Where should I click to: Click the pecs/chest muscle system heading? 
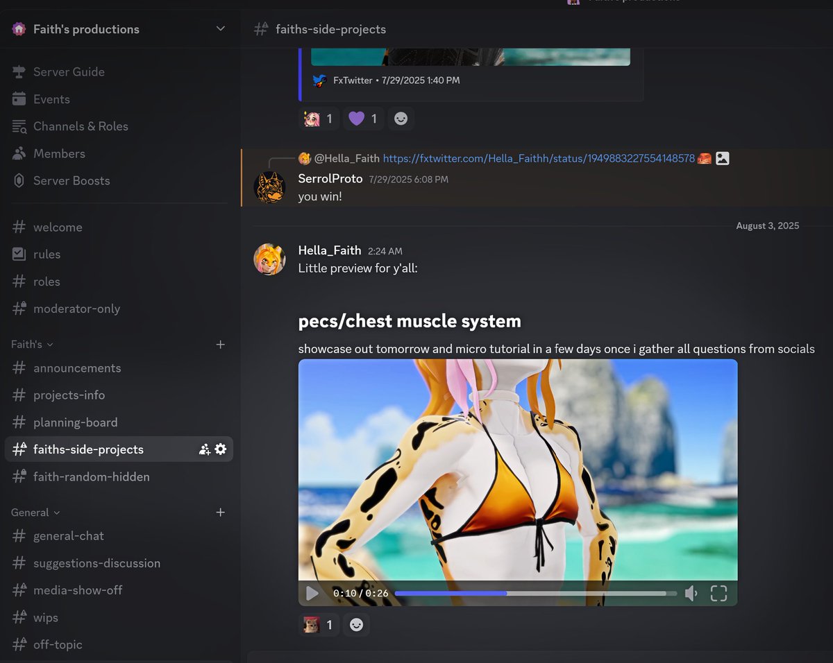point(410,321)
